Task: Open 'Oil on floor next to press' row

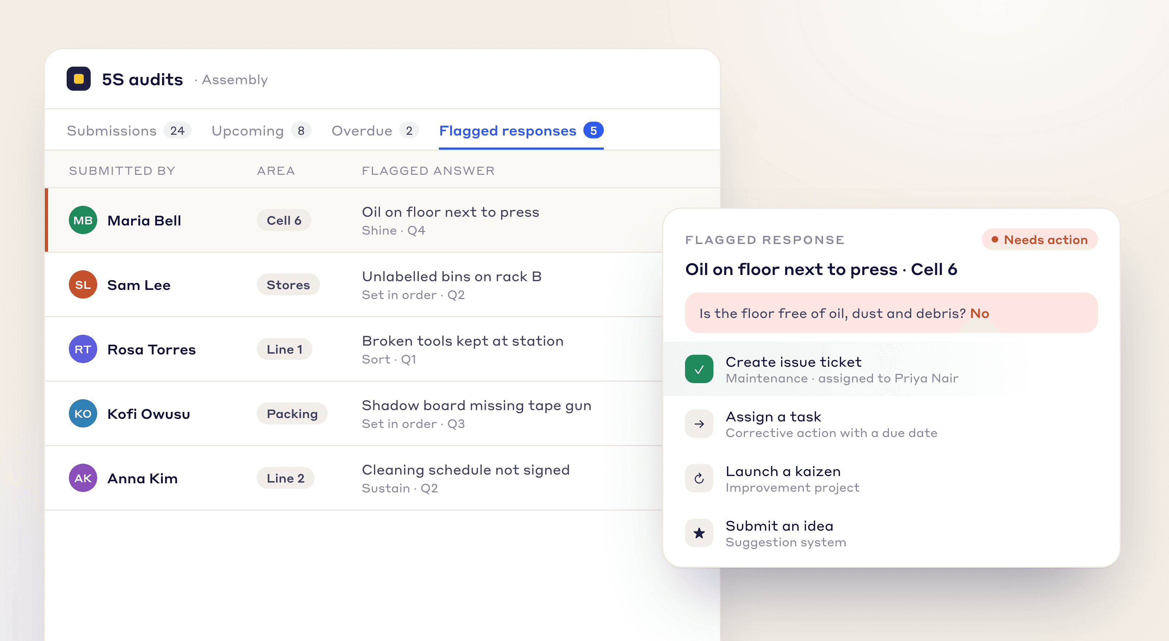Action: [x=354, y=220]
